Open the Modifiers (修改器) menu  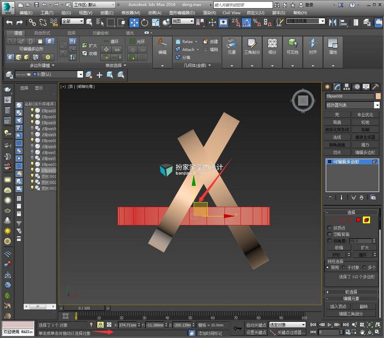point(131,13)
